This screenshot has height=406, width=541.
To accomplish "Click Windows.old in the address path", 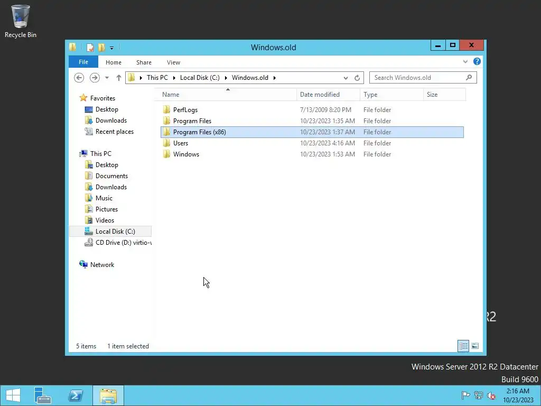I will [x=250, y=78].
